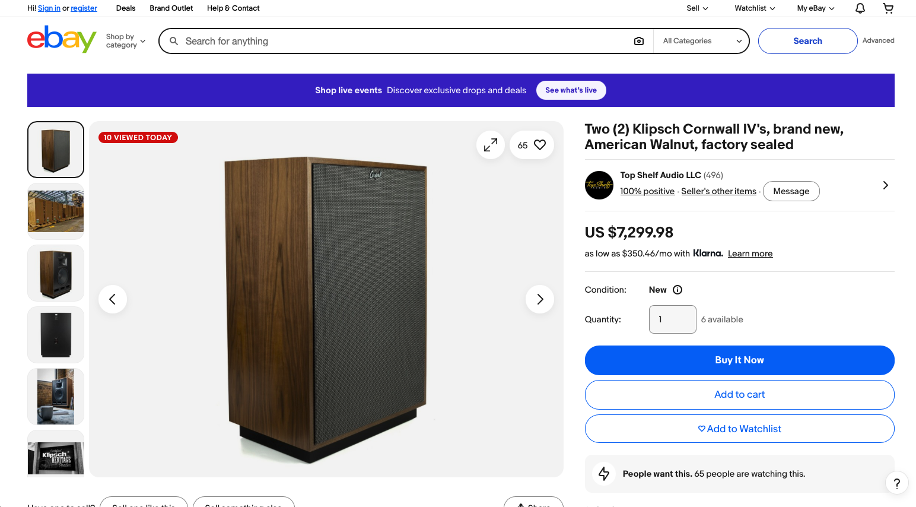
Task: Click the condition info icon
Action: [678, 290]
